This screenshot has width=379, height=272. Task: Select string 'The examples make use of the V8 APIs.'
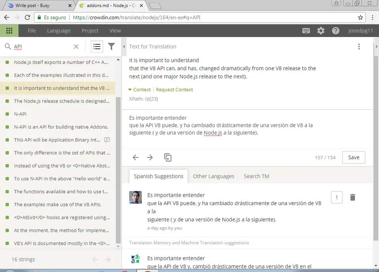coord(58,205)
